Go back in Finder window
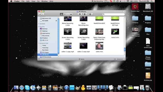 [40, 14]
